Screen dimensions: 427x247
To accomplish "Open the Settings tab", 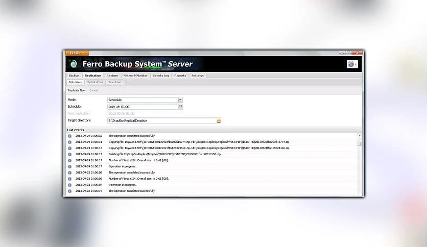I will tap(198, 76).
